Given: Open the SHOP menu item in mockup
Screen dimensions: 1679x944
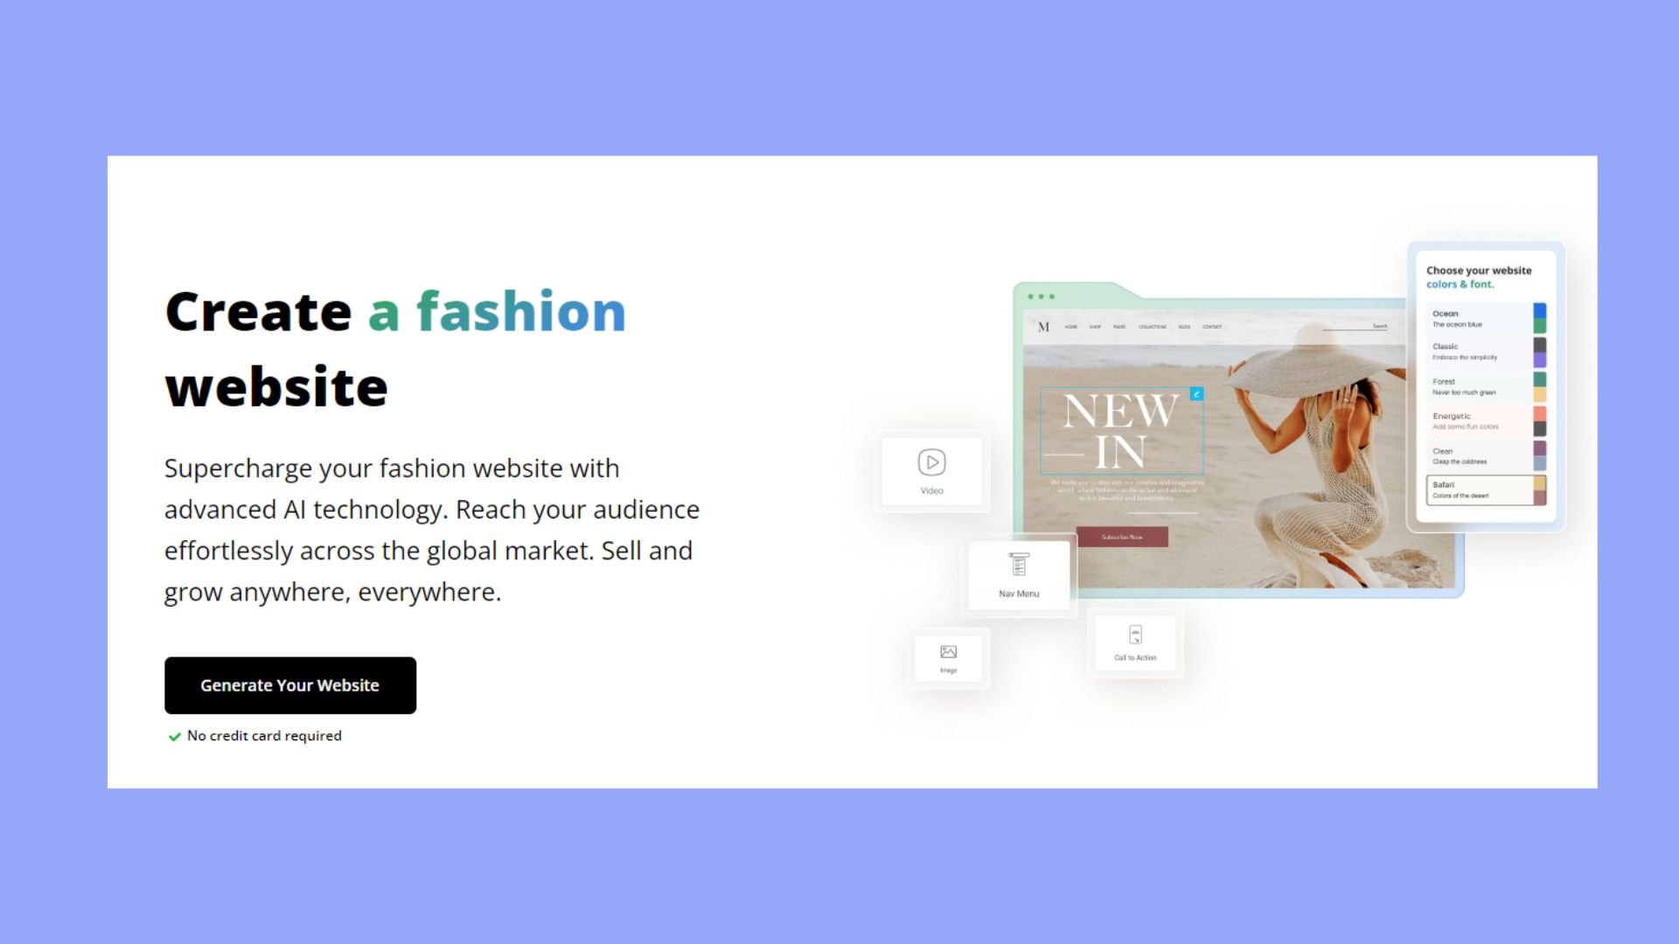Looking at the screenshot, I should tap(1095, 327).
